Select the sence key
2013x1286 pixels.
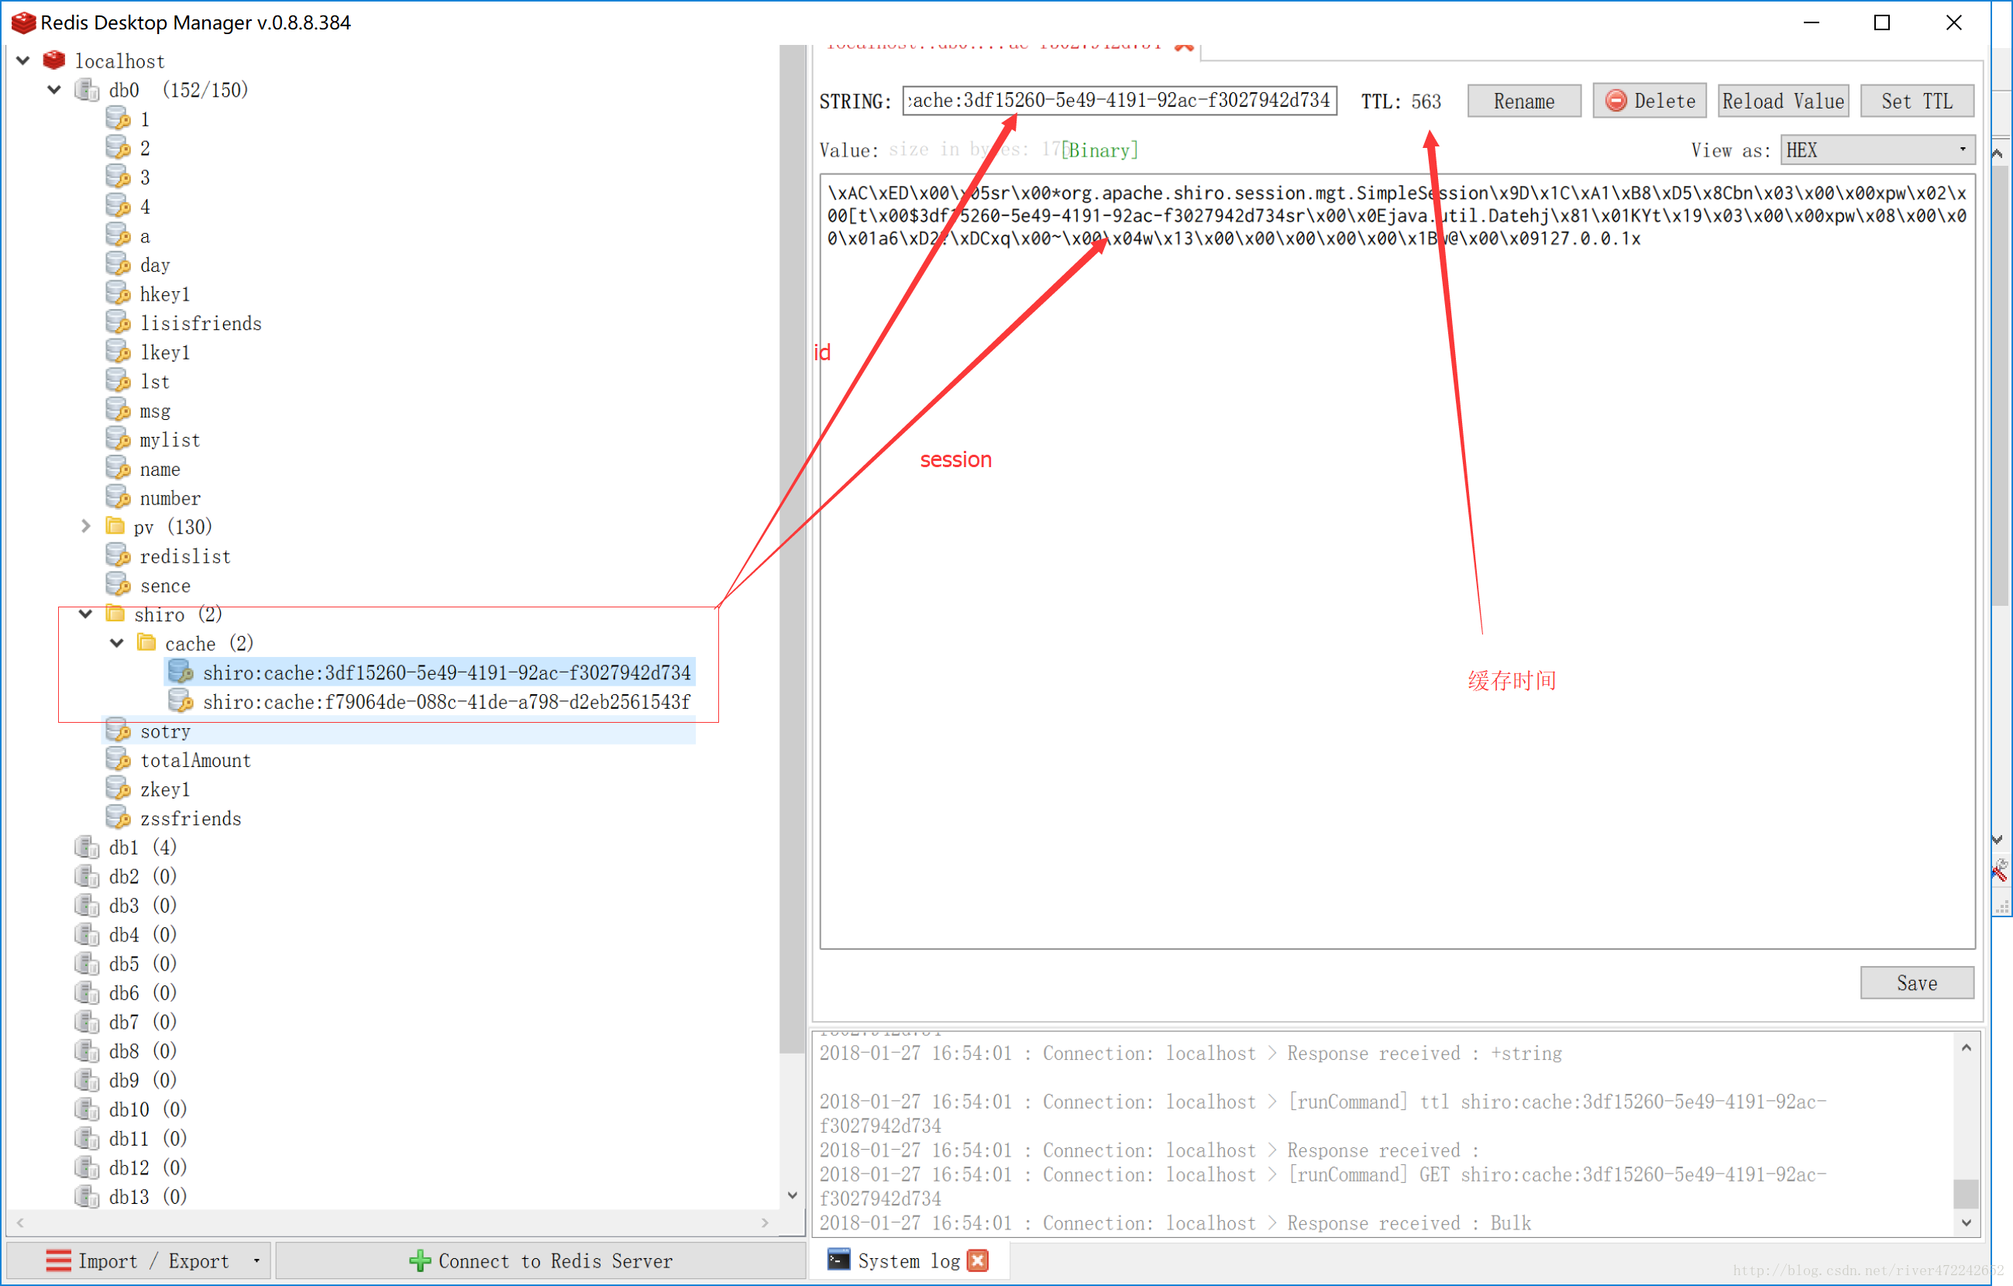tap(165, 586)
